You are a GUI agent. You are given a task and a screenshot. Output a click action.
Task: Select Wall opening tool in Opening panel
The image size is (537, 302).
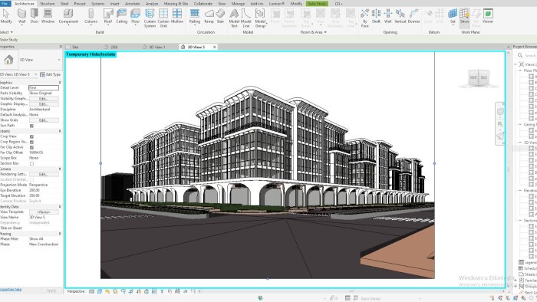point(387,16)
